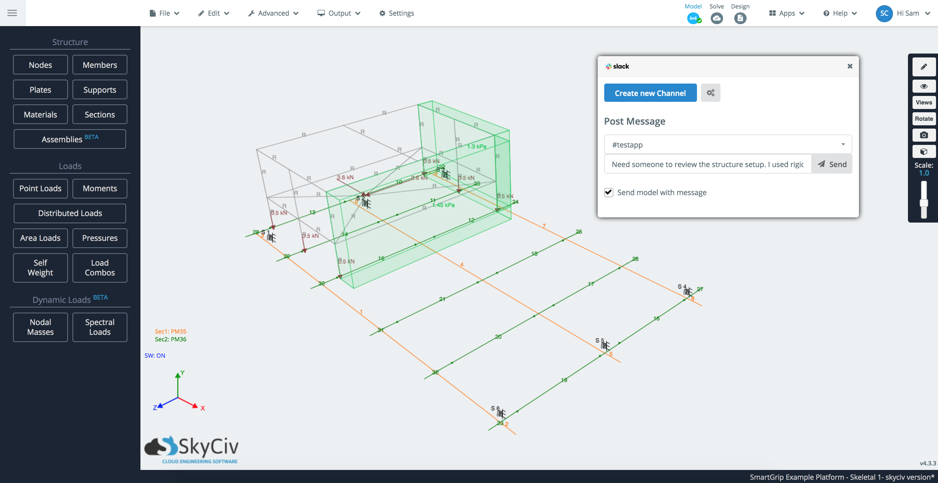Open the Output menu
This screenshot has width=938, height=483.
point(340,13)
